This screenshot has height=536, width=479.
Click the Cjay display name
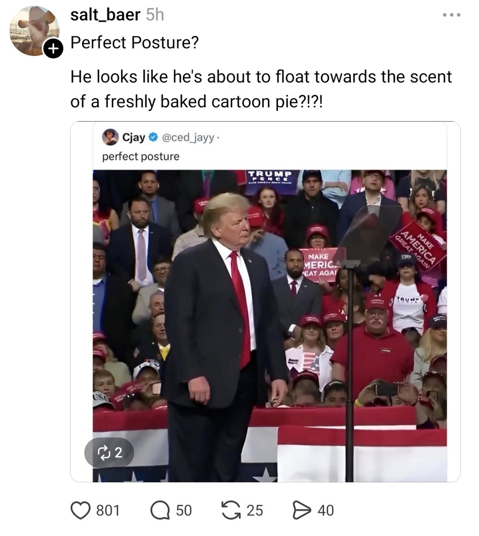(134, 138)
